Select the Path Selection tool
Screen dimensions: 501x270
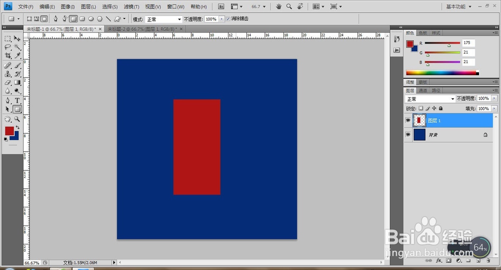tap(8, 109)
